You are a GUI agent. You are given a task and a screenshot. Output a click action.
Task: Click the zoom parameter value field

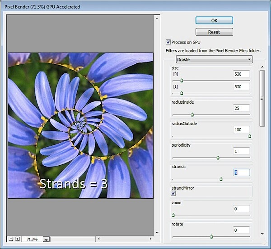tap(241, 209)
